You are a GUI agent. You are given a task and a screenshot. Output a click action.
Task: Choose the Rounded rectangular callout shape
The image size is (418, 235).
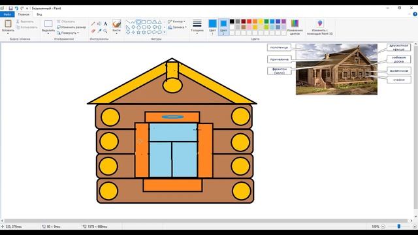click(x=149, y=32)
